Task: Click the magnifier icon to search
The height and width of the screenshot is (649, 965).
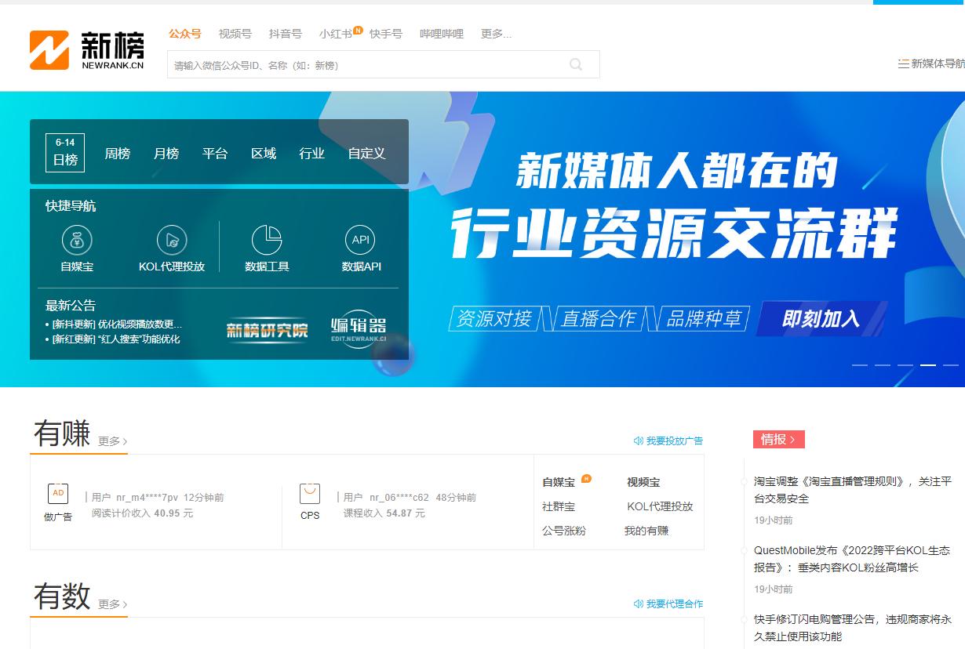Action: 577,64
